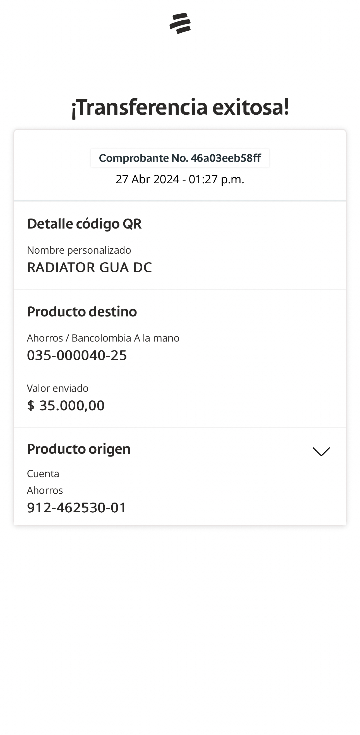360x735 pixels.
Task: Click Ahorros / Bancolombia A la mano text
Action: point(103,338)
